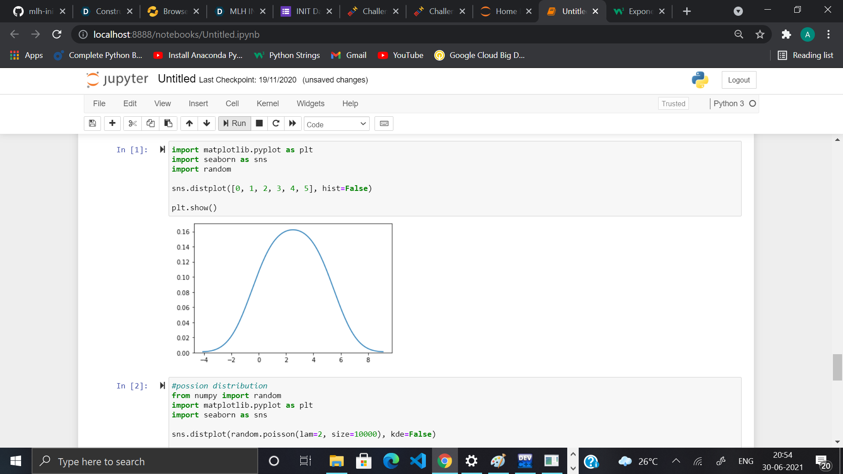Open the command palette keyboard icon
This screenshot has width=843, height=474.
[384, 123]
